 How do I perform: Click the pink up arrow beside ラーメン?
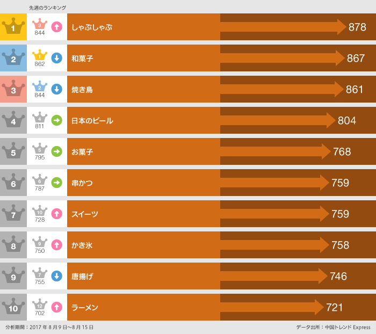[56, 307]
